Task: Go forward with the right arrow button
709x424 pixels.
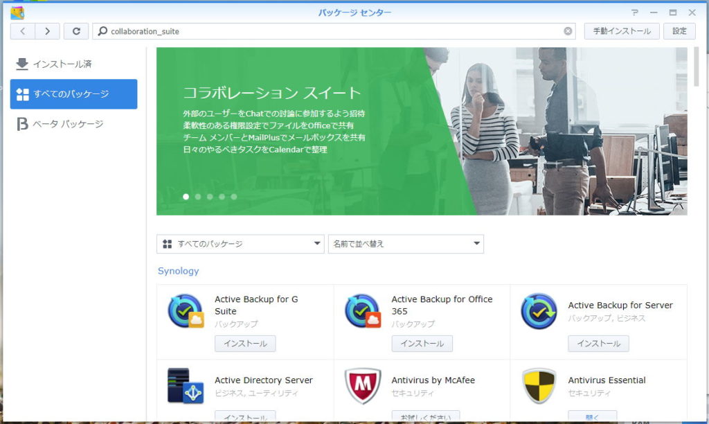Action: [x=48, y=31]
